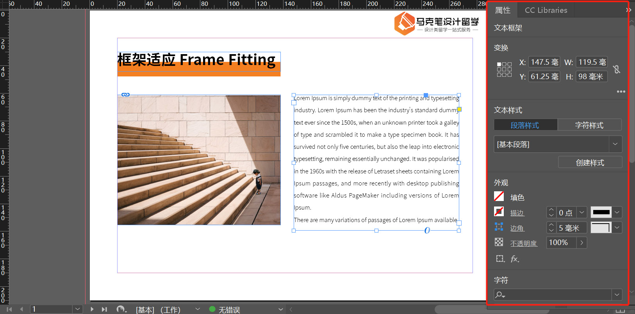Open the corner shape dropdown
The width and height of the screenshot is (635, 314).
[617, 228]
